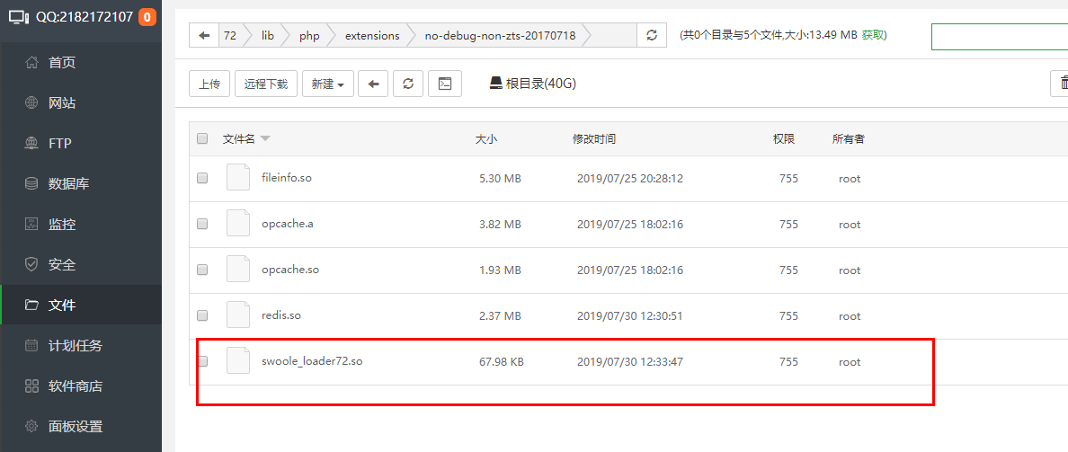Go to 数据库 sidebar menu
This screenshot has width=1068, height=452.
coord(68,184)
